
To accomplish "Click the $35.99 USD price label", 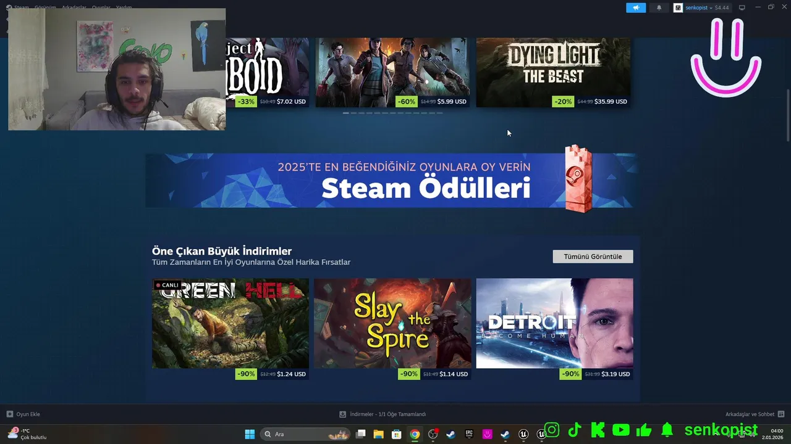I will click(x=611, y=102).
